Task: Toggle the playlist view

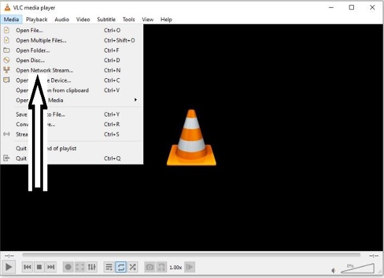Action: coord(109,266)
